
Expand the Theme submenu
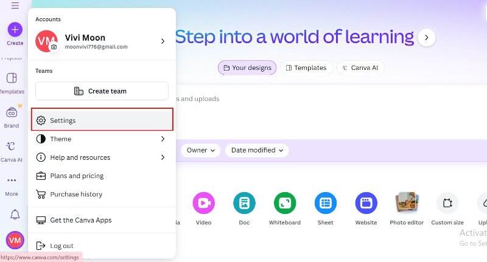[x=102, y=139]
